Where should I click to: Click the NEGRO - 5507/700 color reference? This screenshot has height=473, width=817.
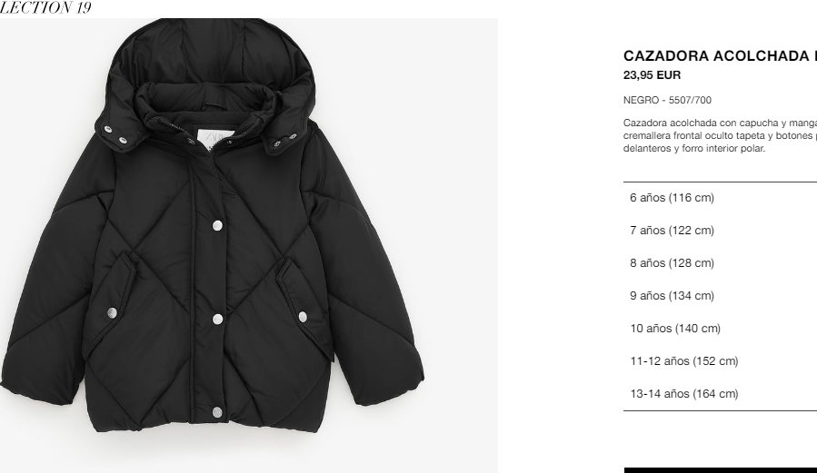(667, 100)
